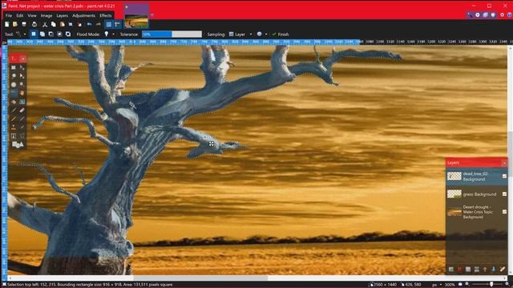The width and height of the screenshot is (513, 288).
Task: Click the Paste toolbar icon
Action: (x=63, y=25)
